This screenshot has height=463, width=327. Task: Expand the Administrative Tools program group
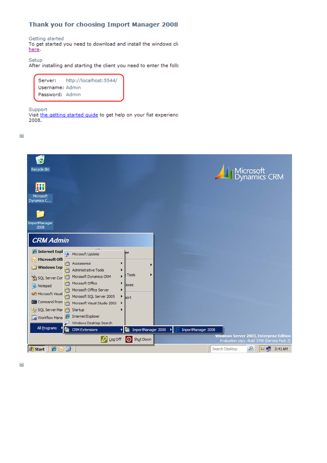pos(94,270)
